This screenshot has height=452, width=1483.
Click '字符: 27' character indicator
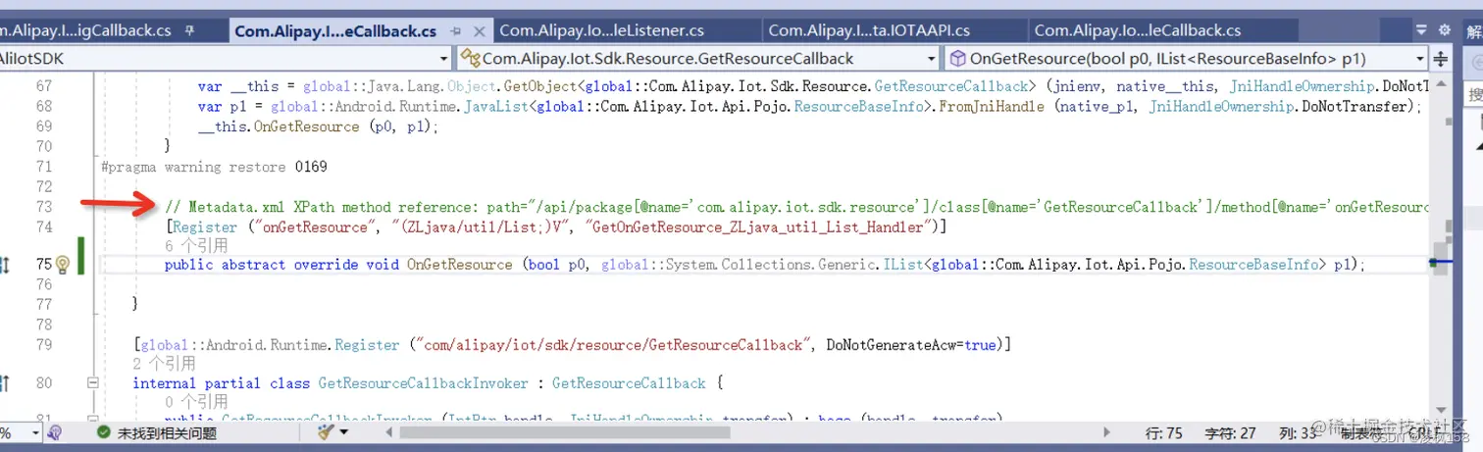tap(1230, 432)
